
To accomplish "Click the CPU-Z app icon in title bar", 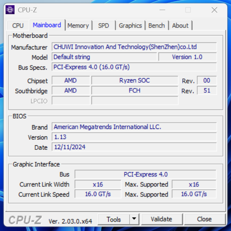I will click(10, 10).
